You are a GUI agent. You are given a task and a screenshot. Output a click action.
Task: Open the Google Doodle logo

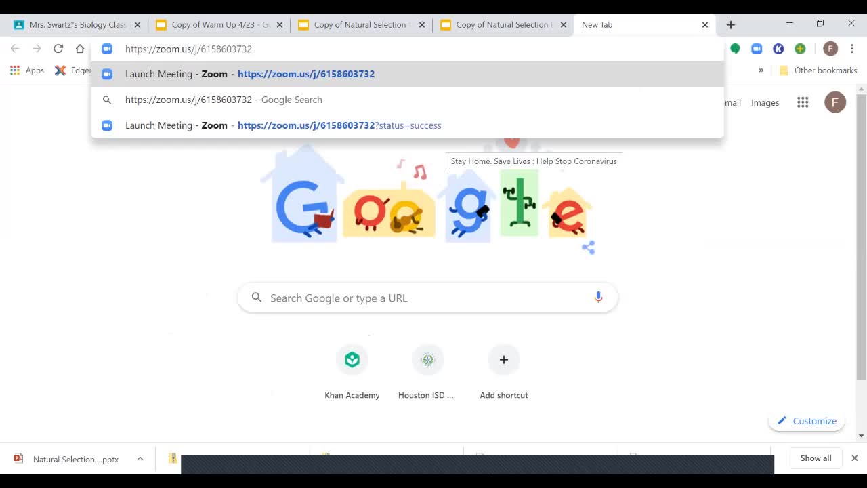[427, 197]
